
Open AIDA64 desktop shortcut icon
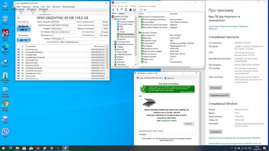[5, 34]
